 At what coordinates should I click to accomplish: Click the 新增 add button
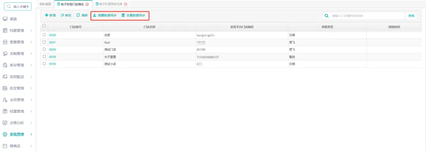coord(50,15)
